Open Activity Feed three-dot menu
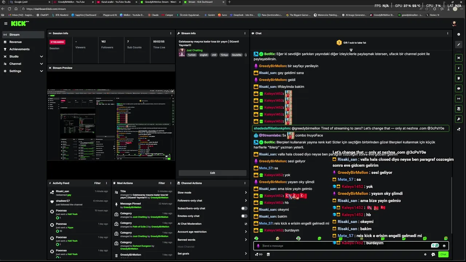 pyautogui.click(x=106, y=183)
